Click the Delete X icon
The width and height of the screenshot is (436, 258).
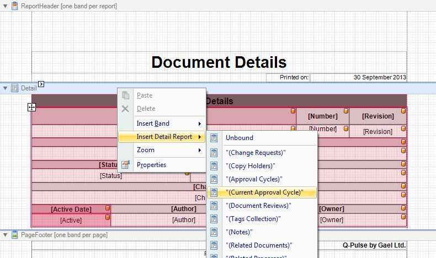point(125,109)
